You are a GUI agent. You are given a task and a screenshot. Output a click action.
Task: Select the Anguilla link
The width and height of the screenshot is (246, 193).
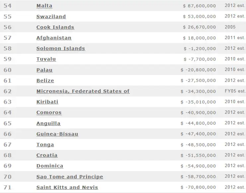[x=48, y=123]
